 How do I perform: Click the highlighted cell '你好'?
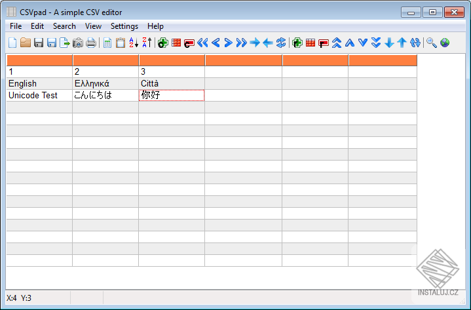click(172, 95)
